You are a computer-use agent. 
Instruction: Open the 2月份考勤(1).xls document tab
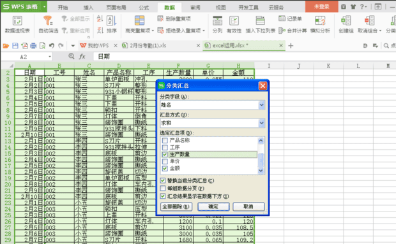click(148, 46)
